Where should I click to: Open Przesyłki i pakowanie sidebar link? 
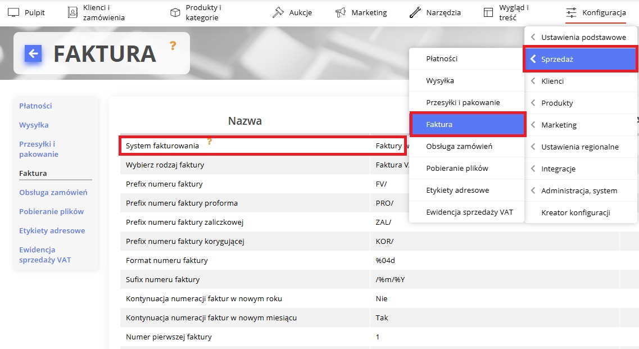pyautogui.click(x=39, y=149)
